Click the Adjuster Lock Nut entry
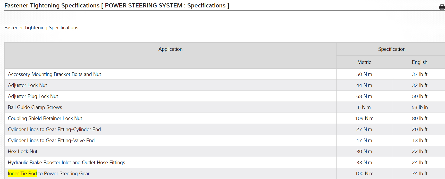The height and width of the screenshot is (179, 445). 27,85
